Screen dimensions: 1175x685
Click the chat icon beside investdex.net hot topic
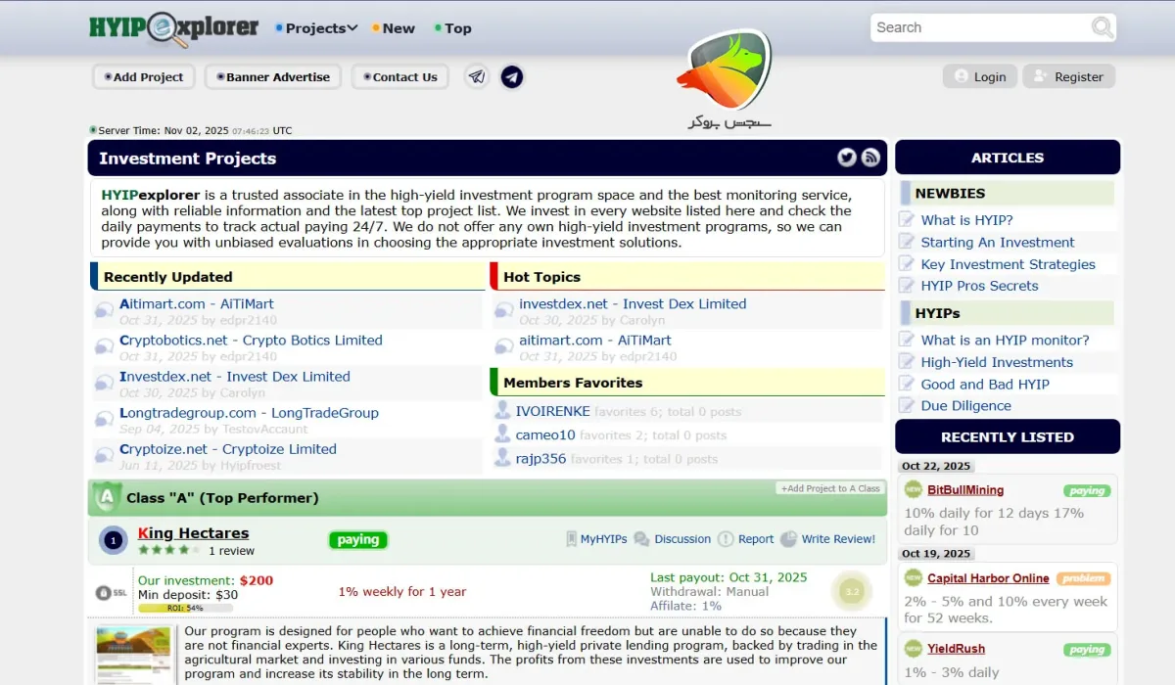click(504, 311)
